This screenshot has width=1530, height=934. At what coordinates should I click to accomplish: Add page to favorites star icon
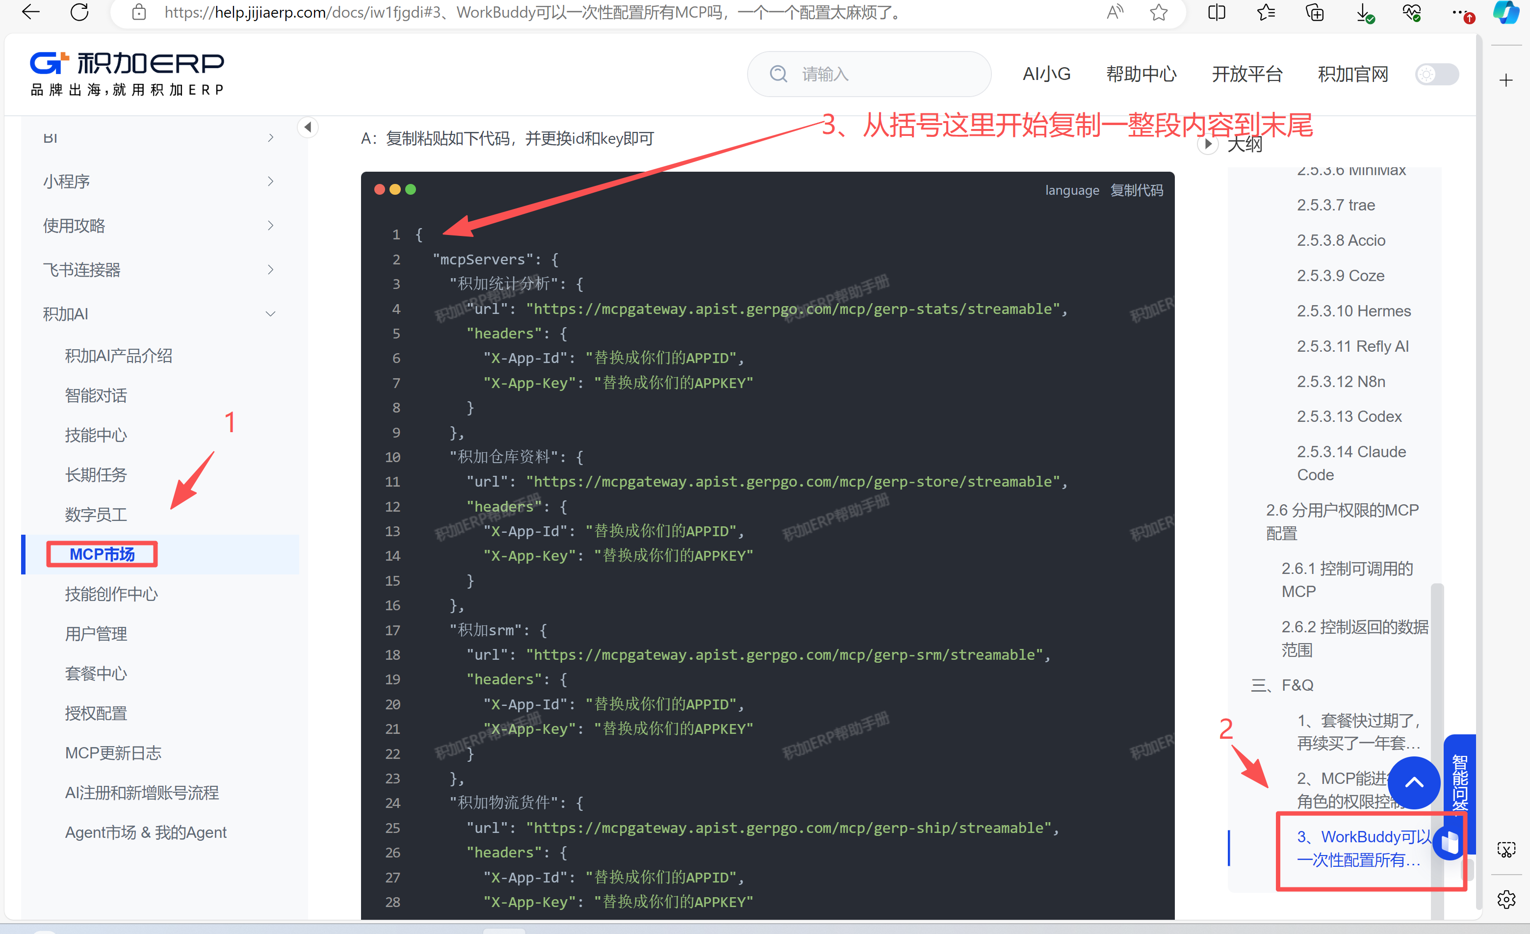[x=1159, y=12]
